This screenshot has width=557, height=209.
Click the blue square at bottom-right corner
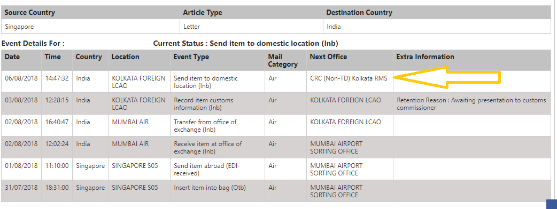point(551,204)
